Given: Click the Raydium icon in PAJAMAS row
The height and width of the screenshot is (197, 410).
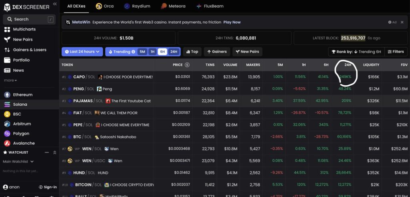Looking at the screenshot, I should click(70, 101).
